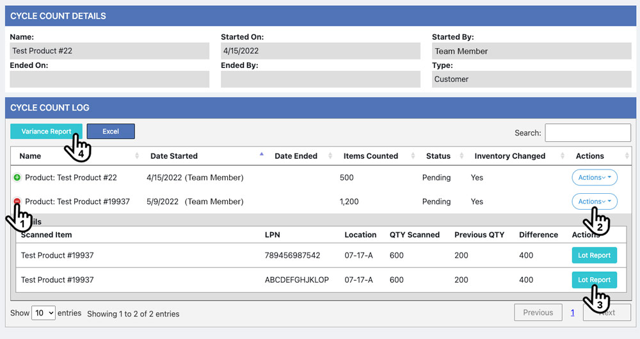
Task: Go to the Previous page
Action: tap(538, 313)
